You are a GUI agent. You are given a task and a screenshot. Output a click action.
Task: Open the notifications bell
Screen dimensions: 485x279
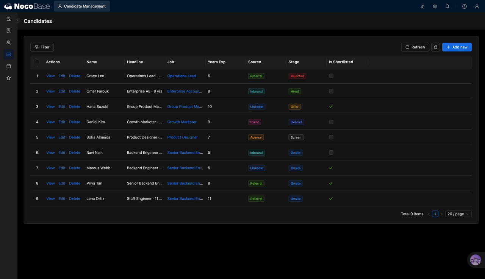[447, 6]
